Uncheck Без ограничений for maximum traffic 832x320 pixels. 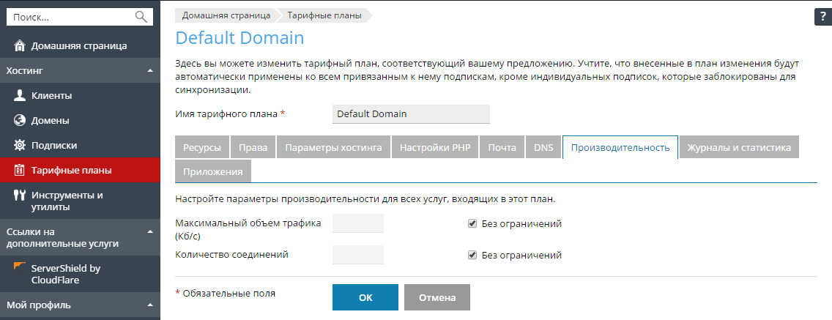pos(472,224)
